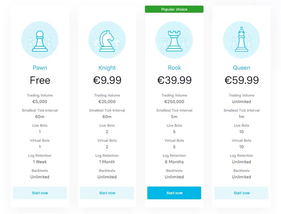Image resolution: width=281 pixels, height=214 pixels.
Task: Click the Pawn chess piece icon
Action: pyautogui.click(x=40, y=40)
